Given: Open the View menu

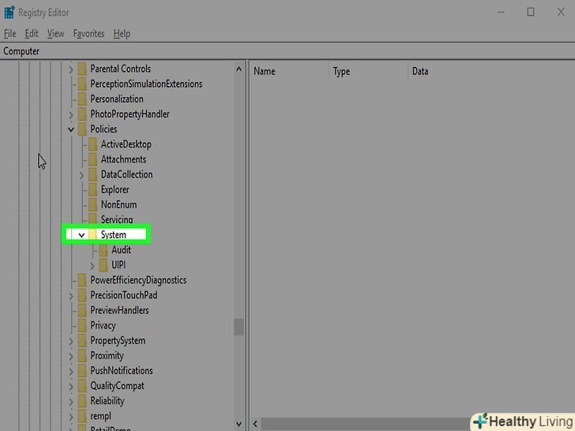Looking at the screenshot, I should (55, 34).
